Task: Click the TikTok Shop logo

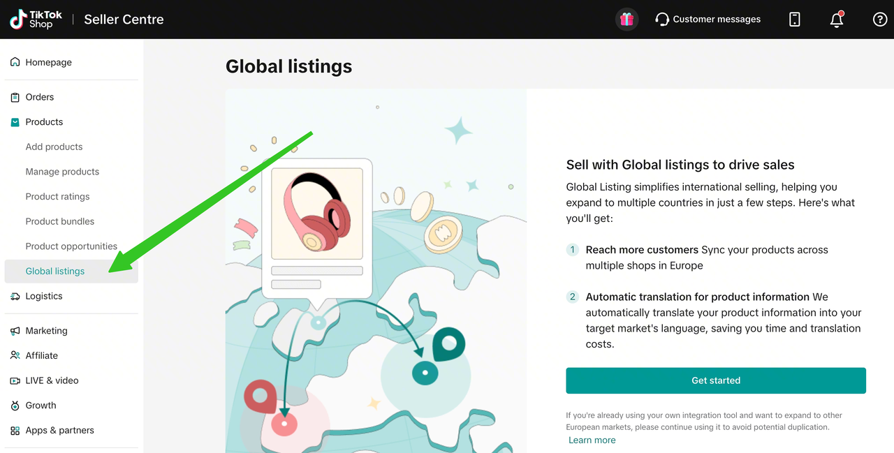Action: [36, 20]
